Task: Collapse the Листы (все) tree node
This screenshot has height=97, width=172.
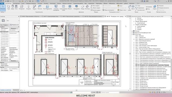Action: [x=132, y=34]
